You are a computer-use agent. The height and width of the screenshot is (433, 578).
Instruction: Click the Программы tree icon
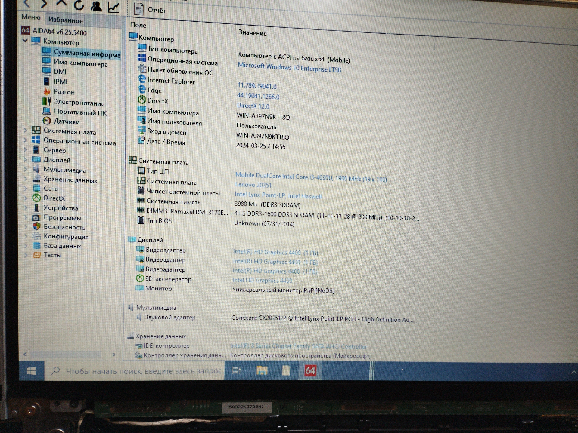pyautogui.click(x=36, y=217)
